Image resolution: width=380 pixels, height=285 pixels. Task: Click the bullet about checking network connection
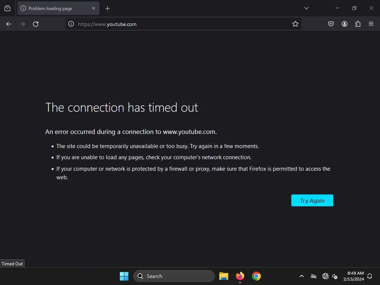tap(154, 157)
